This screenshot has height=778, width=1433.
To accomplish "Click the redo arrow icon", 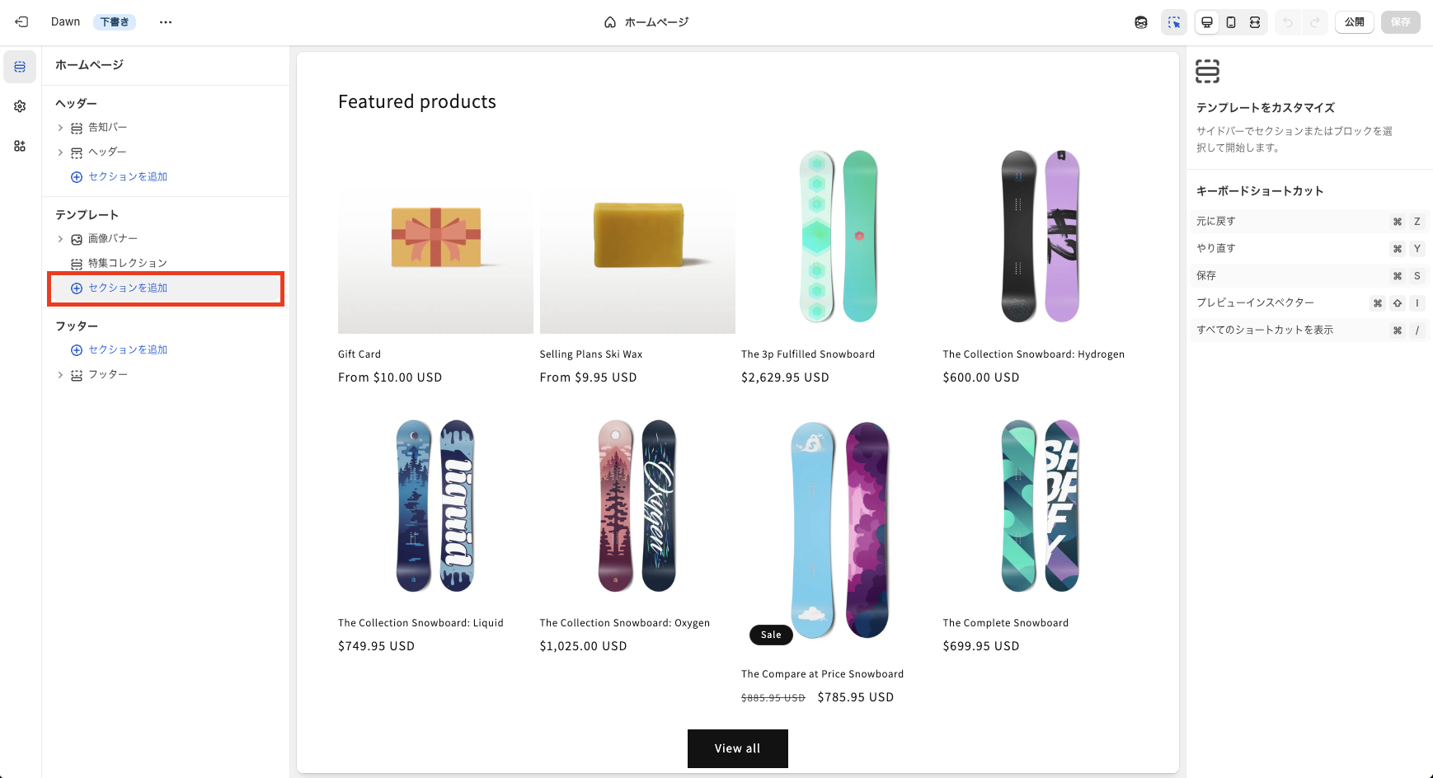I will [x=1315, y=22].
